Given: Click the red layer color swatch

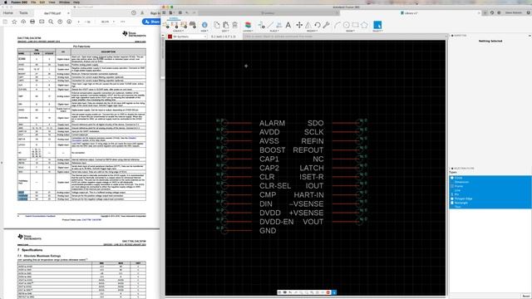Looking at the screenshot, I should point(170,37).
